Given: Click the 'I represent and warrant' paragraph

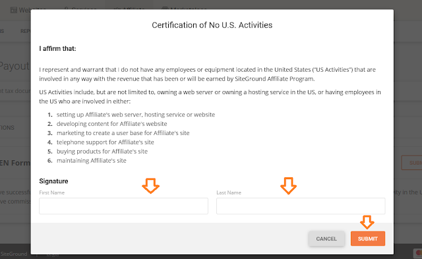Looking at the screenshot, I should click(207, 74).
